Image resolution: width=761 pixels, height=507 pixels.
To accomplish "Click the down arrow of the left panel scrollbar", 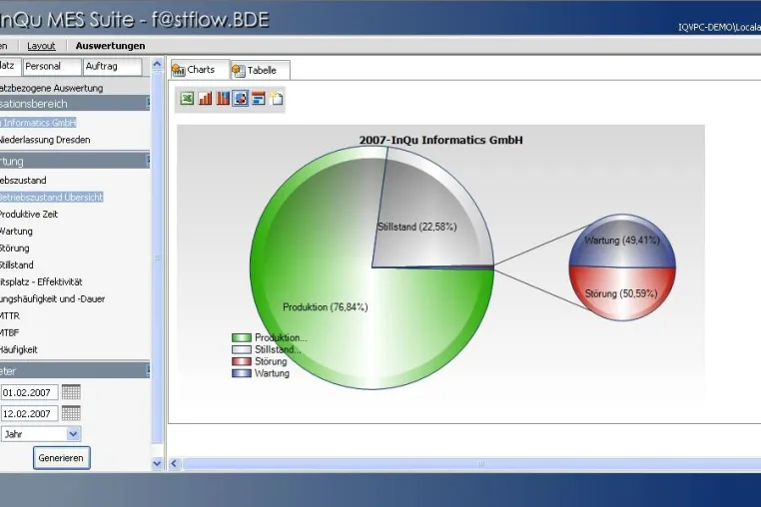I will 157,464.
